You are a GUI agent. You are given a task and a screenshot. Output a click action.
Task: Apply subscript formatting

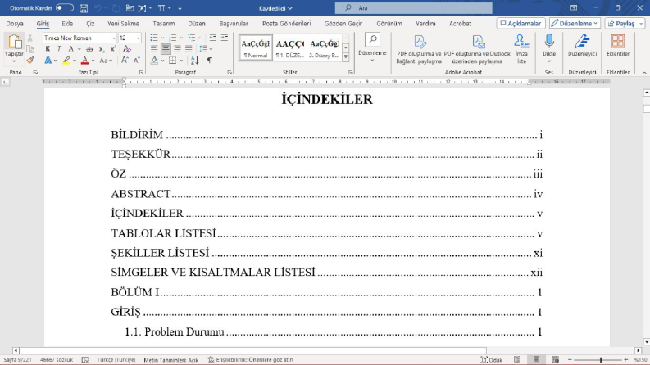[101, 49]
